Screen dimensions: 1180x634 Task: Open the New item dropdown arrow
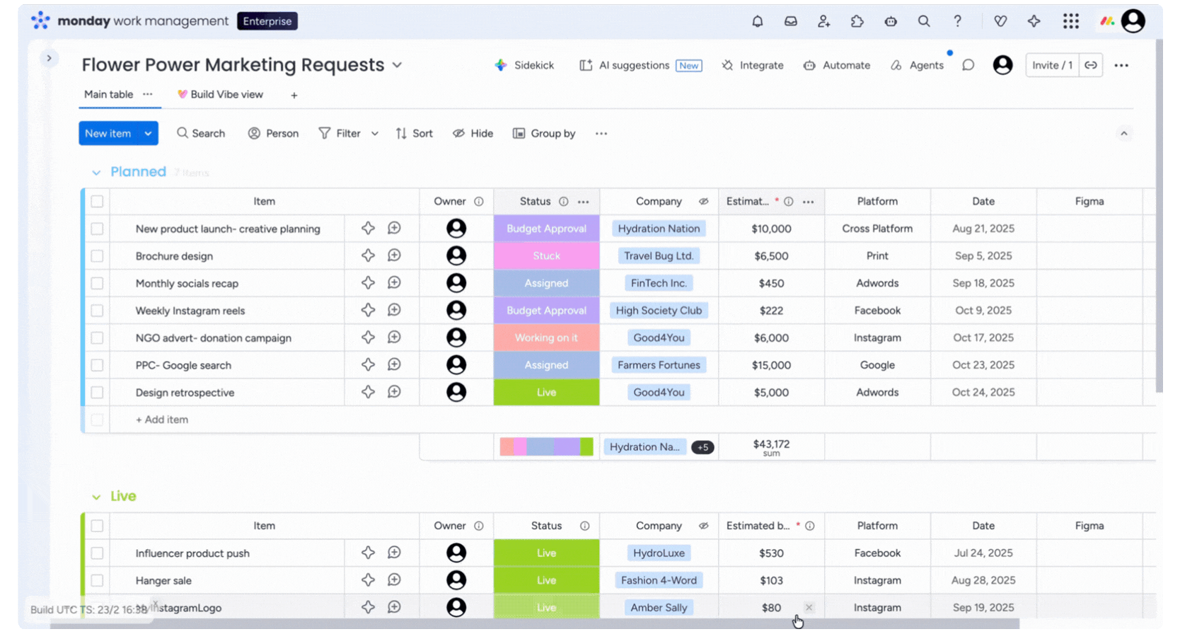tap(148, 134)
